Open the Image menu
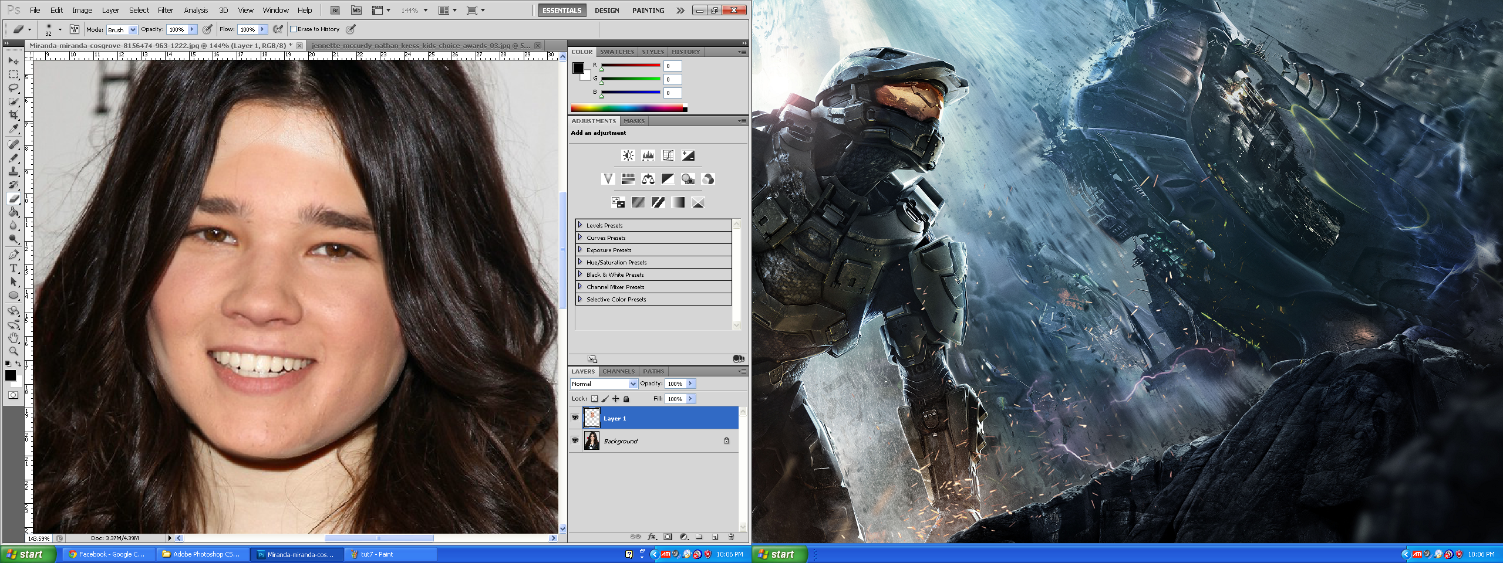1503x563 pixels. (82, 10)
